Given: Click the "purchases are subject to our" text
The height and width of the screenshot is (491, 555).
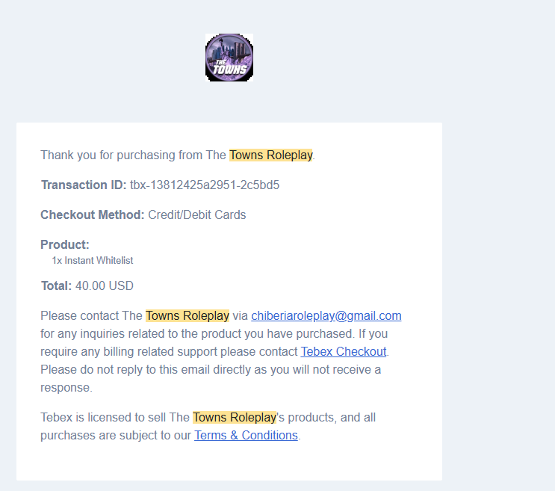Looking at the screenshot, I should tap(116, 435).
